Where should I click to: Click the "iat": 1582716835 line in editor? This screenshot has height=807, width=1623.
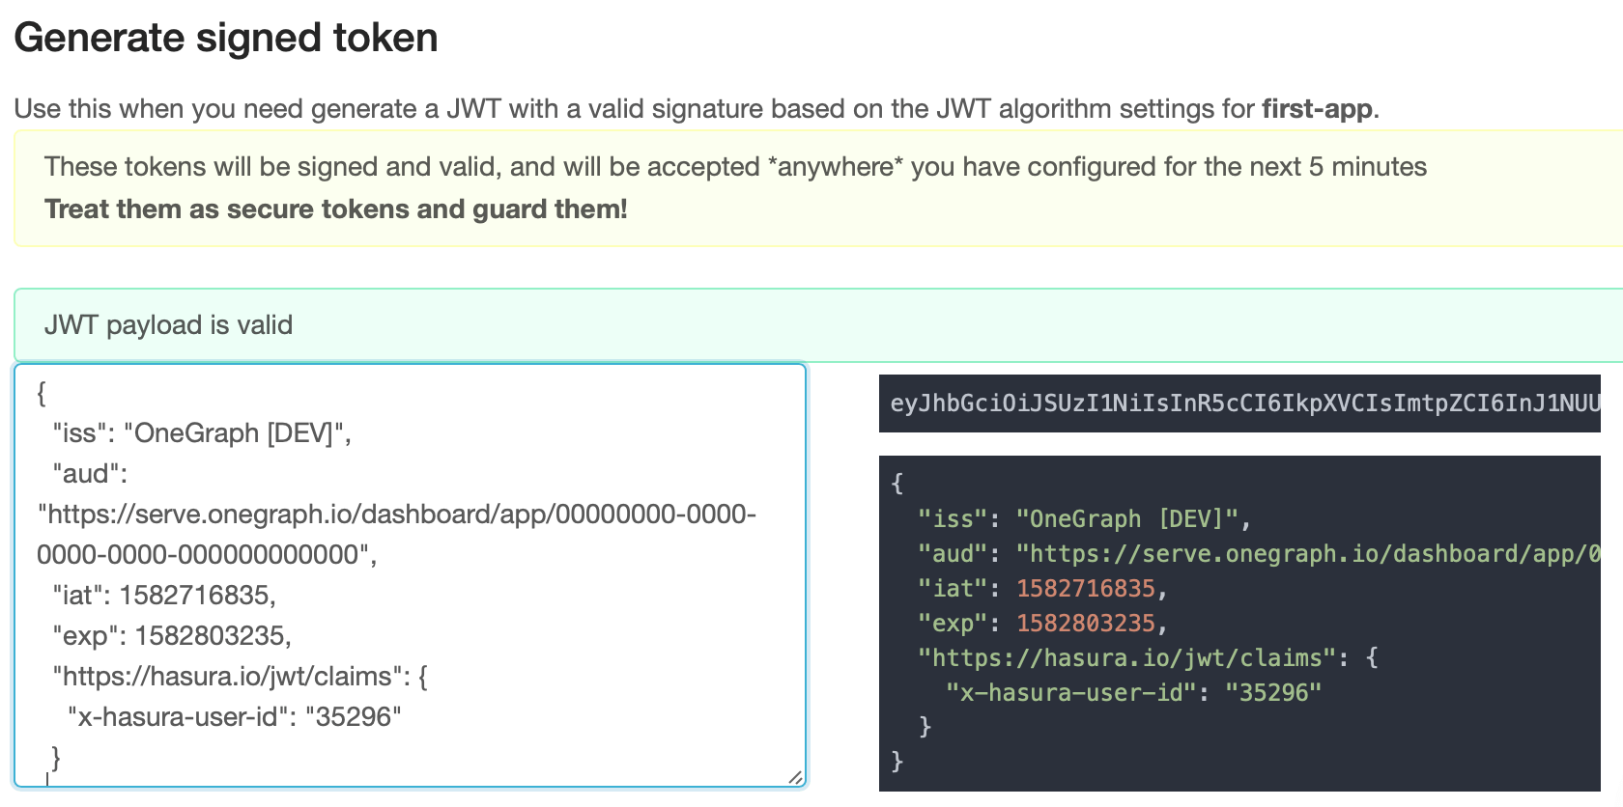(x=164, y=596)
